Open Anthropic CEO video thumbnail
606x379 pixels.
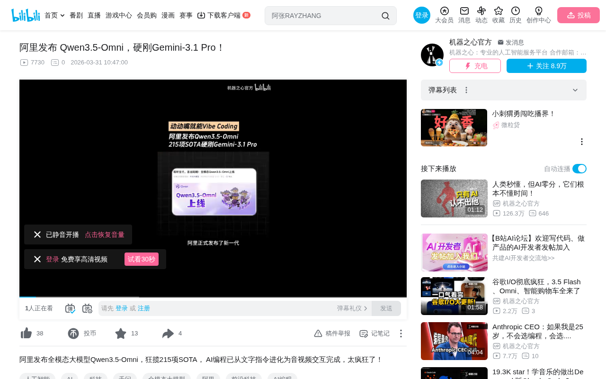tap(454, 341)
